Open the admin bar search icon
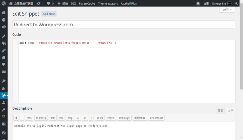This screenshot has height=140, width=243. pyautogui.click(x=236, y=3)
